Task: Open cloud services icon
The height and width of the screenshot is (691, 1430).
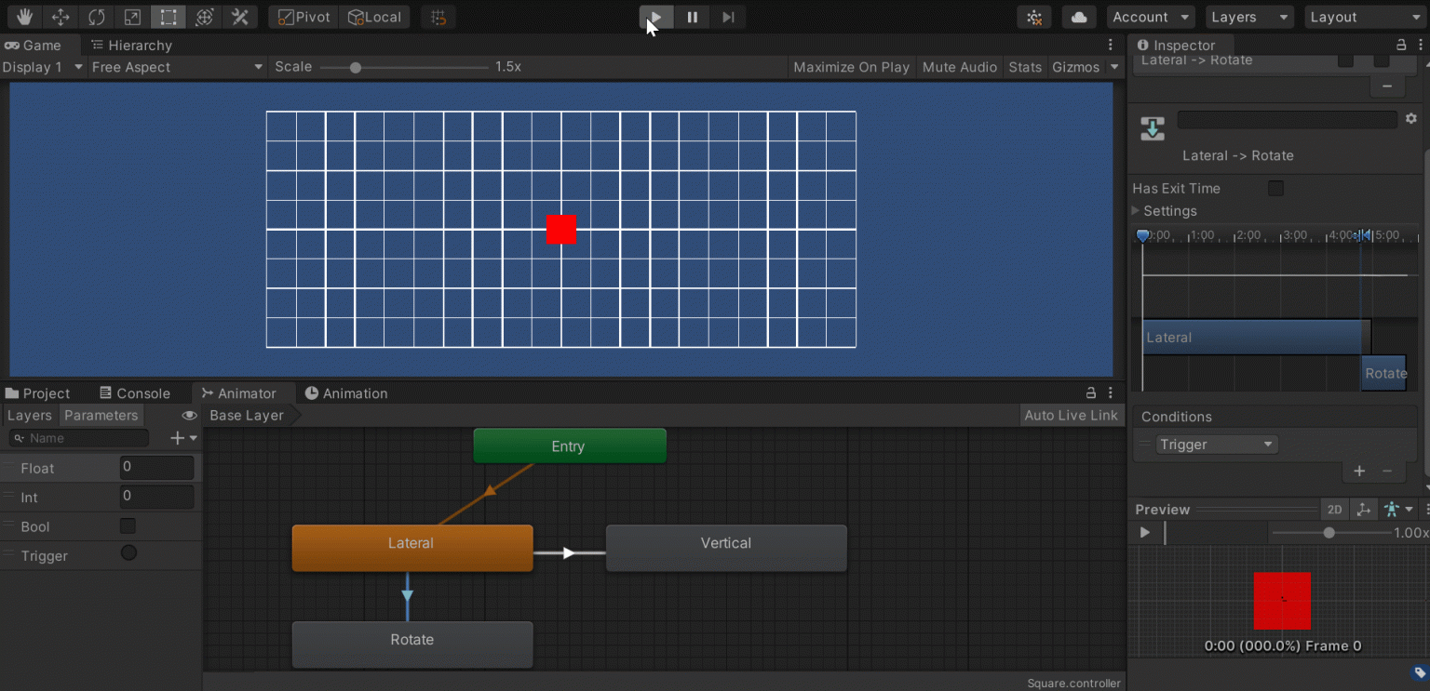Action: 1078,17
